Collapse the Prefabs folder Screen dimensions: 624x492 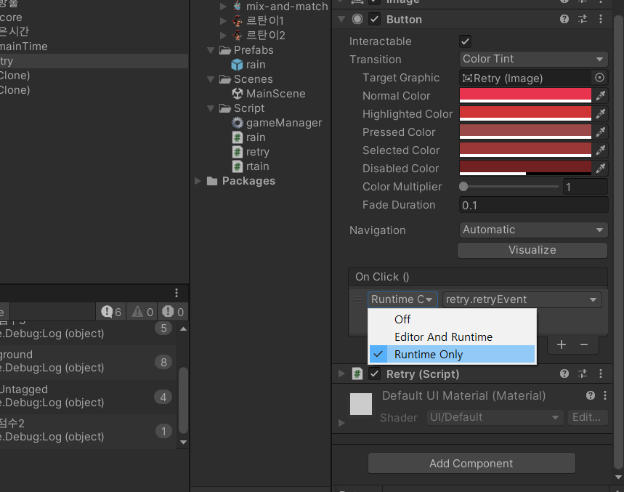211,50
